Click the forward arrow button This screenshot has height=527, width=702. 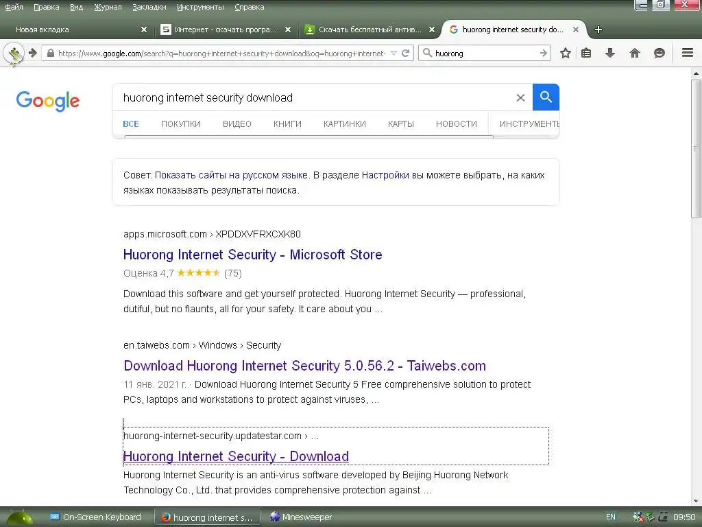33,54
